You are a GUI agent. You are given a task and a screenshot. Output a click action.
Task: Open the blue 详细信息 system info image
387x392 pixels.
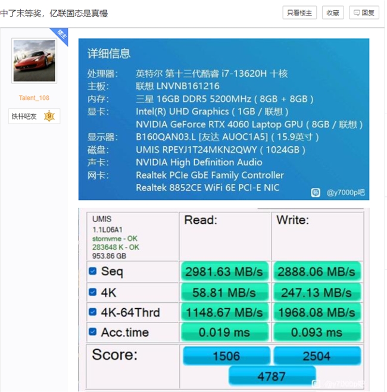[x=224, y=119]
